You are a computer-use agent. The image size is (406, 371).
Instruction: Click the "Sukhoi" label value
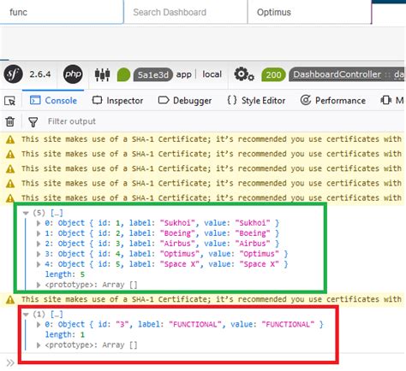[177, 223]
